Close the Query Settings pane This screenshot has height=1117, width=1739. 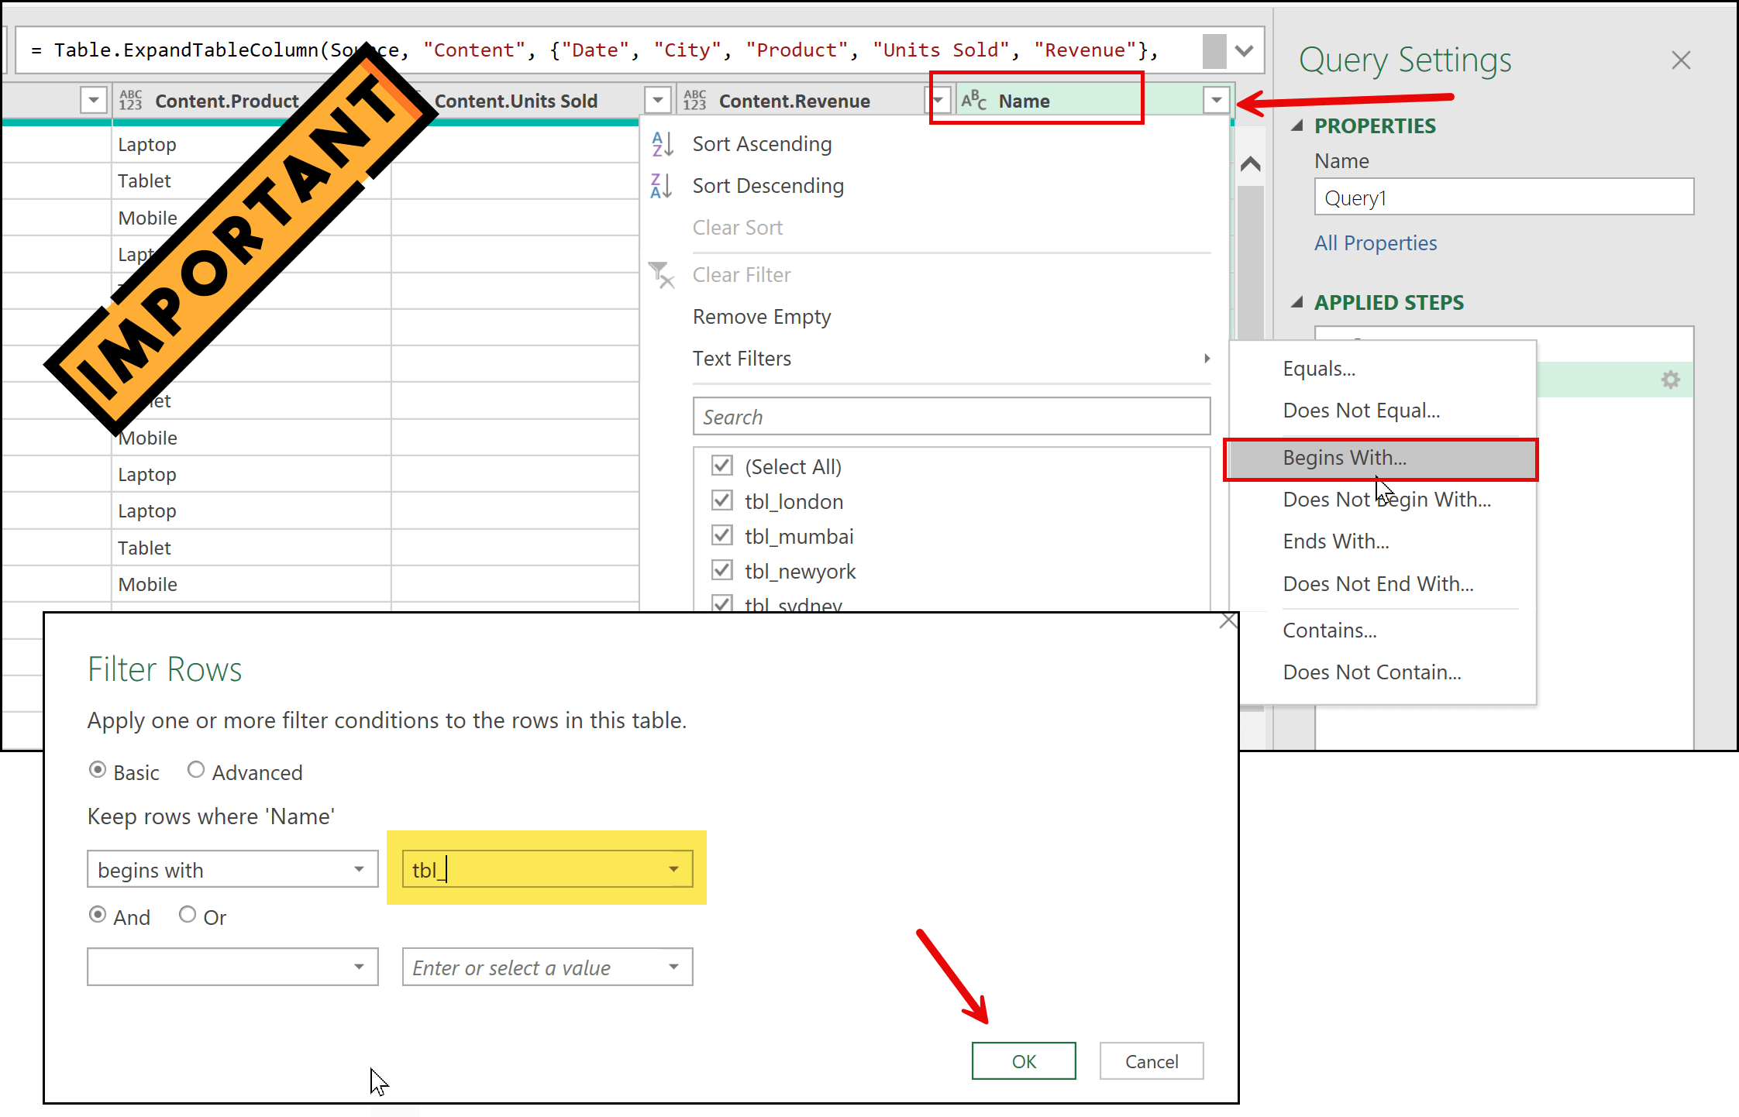[1681, 60]
